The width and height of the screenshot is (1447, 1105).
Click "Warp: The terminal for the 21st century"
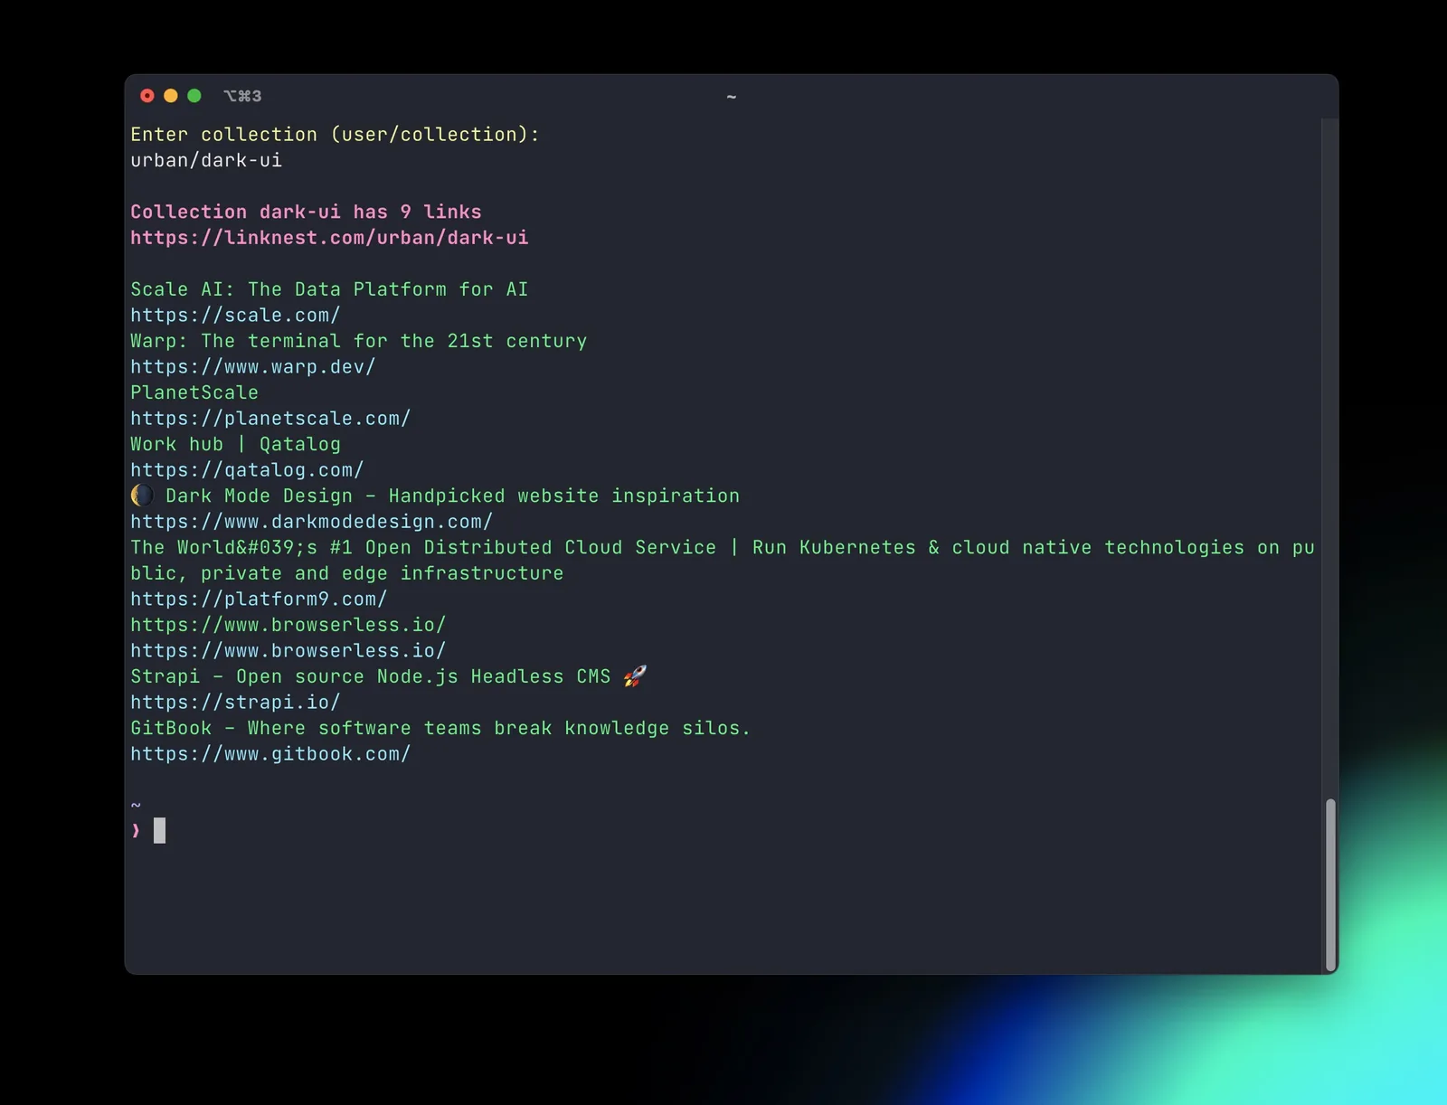[x=359, y=341]
